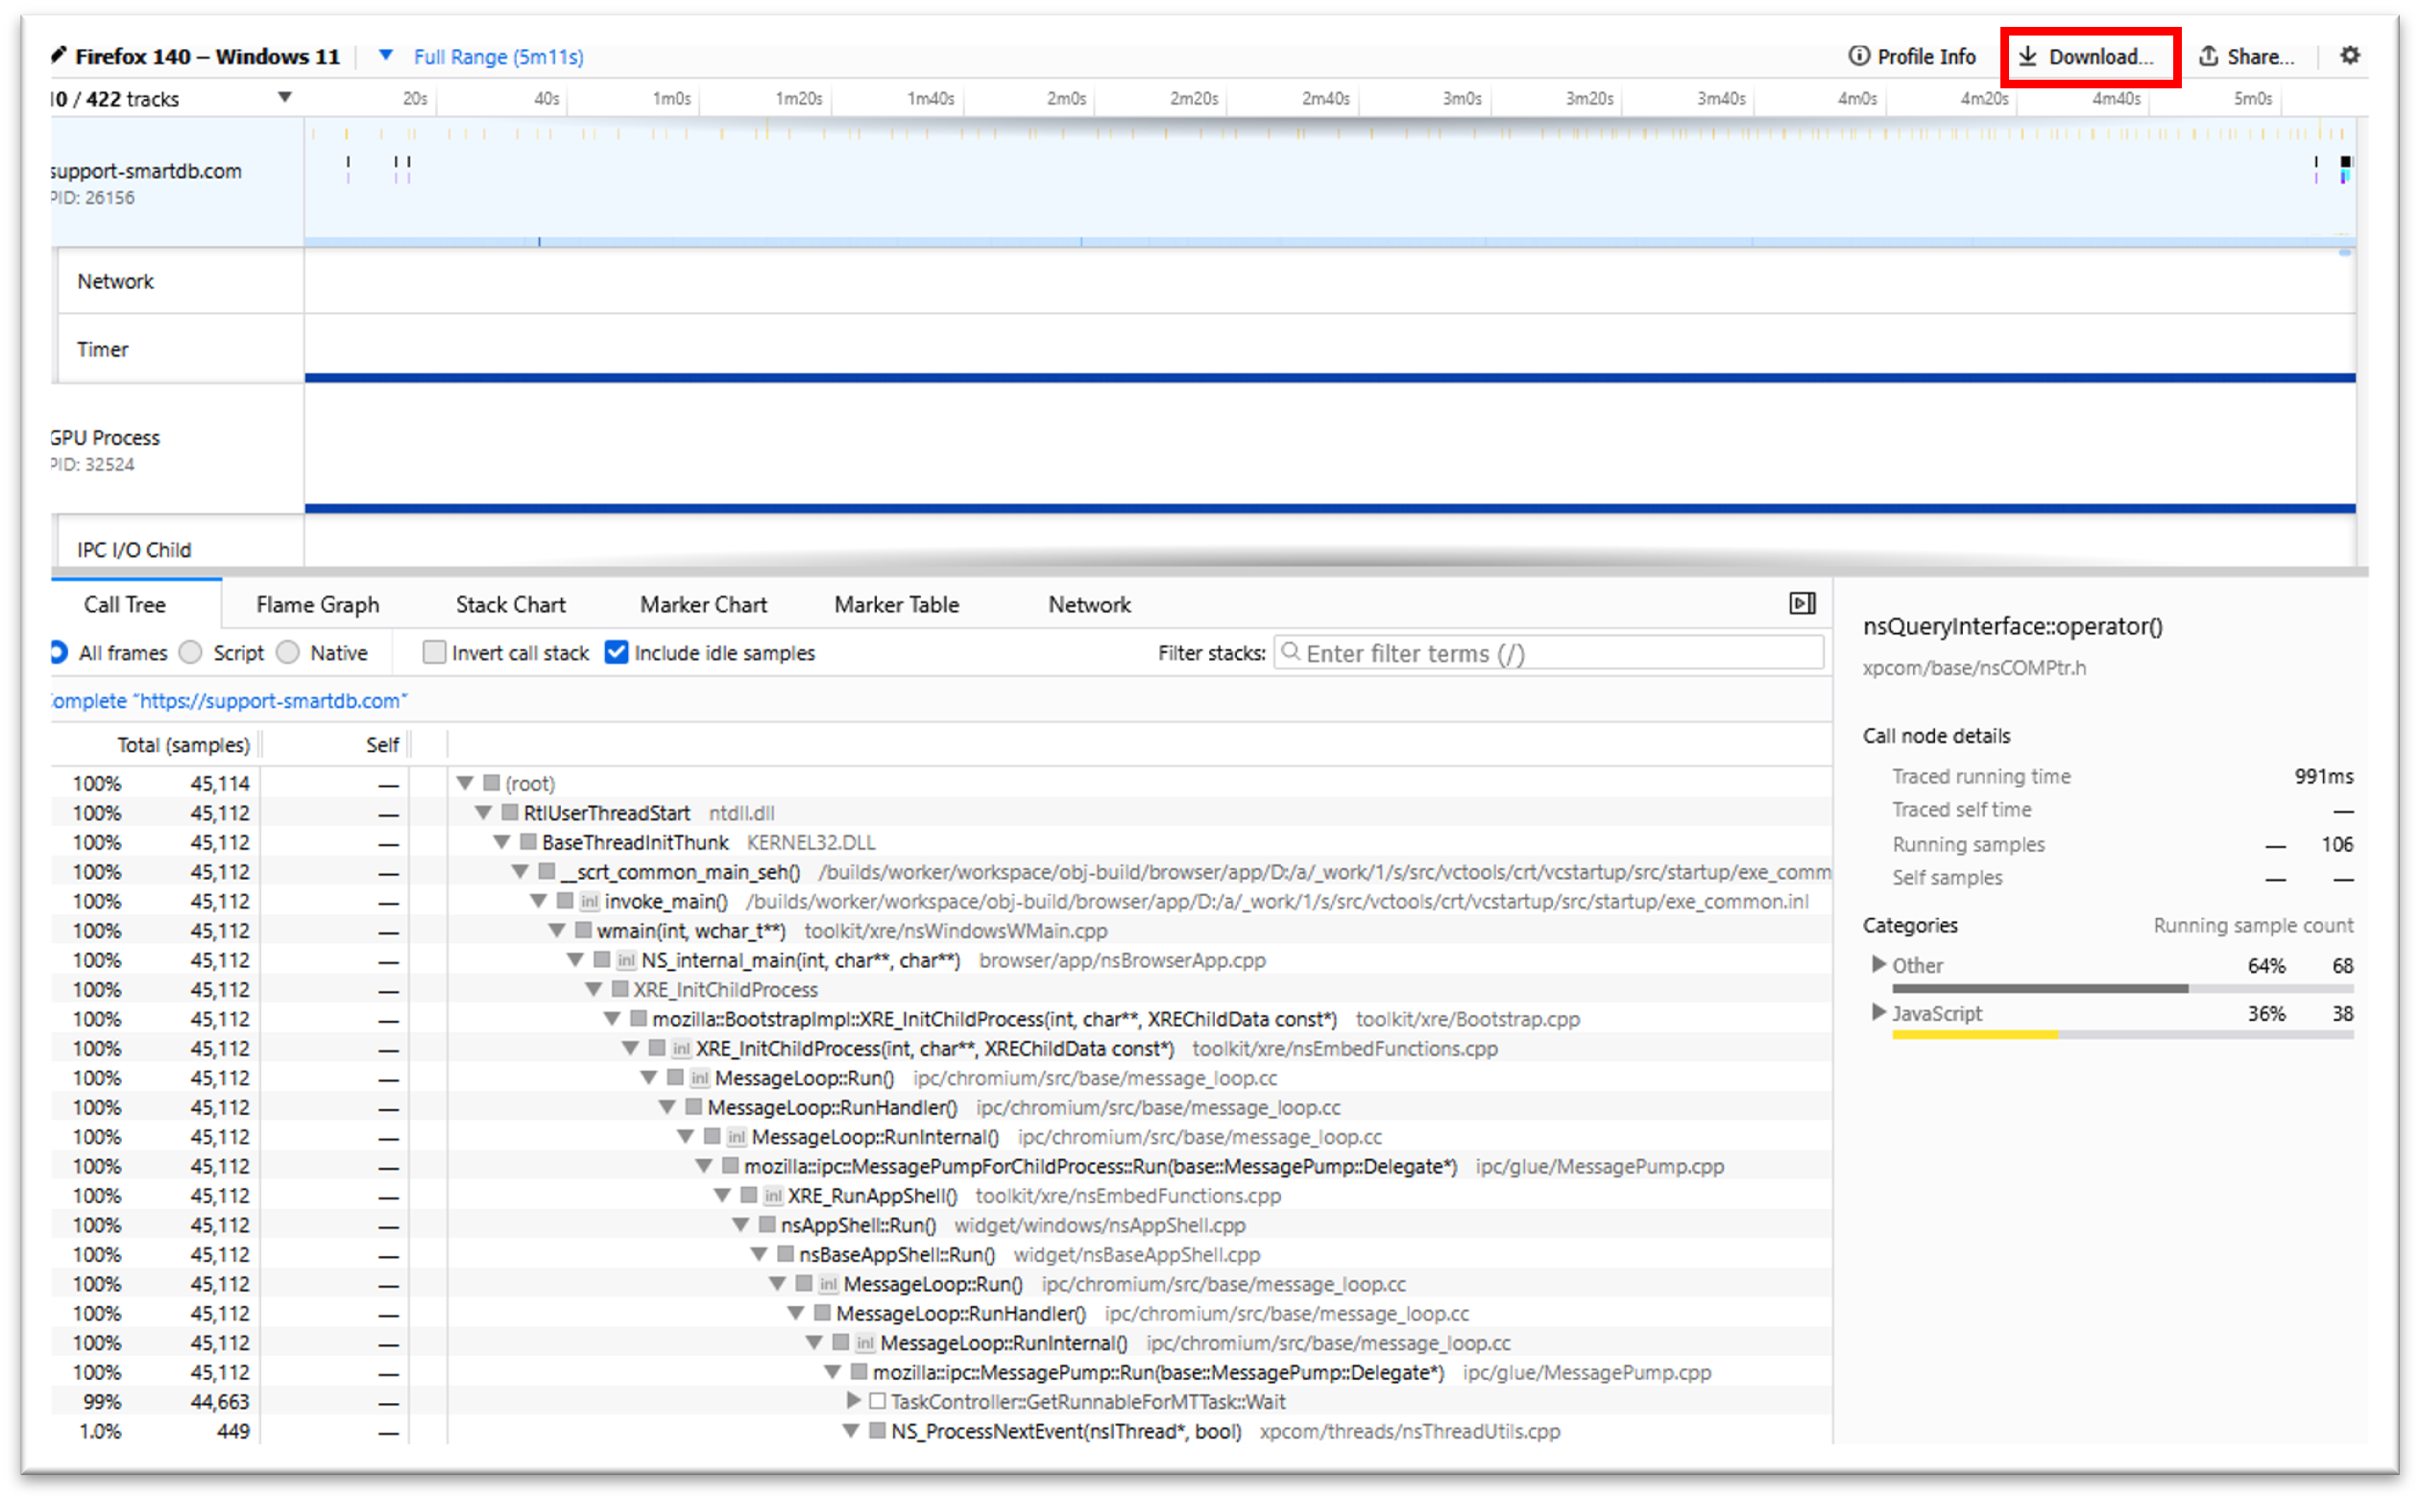This screenshot has width=2421, height=1502.
Task: Open the Marker Chart tab
Action: tap(702, 604)
